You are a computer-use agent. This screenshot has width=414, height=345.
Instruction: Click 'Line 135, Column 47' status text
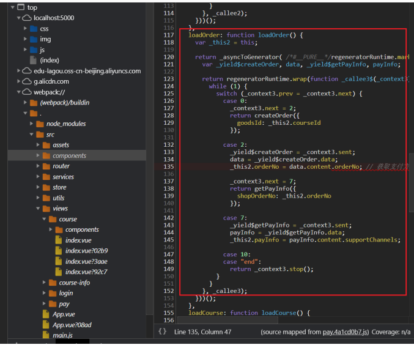(202, 332)
